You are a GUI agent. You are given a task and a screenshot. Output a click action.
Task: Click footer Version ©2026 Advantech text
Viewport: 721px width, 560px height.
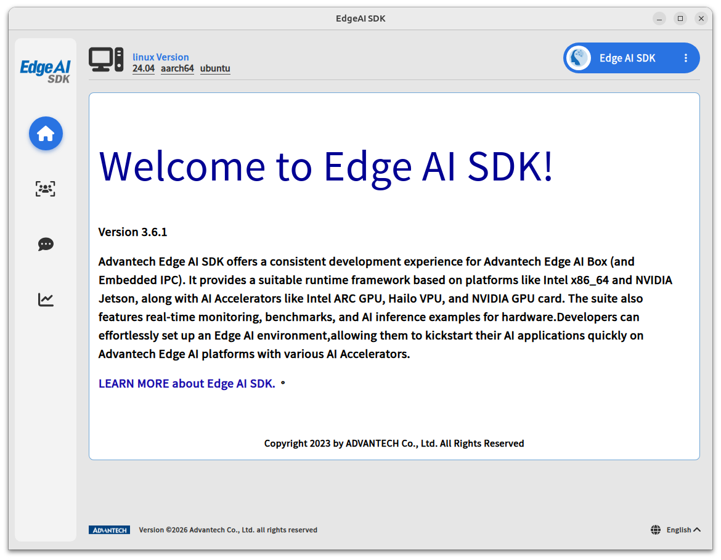click(x=228, y=530)
